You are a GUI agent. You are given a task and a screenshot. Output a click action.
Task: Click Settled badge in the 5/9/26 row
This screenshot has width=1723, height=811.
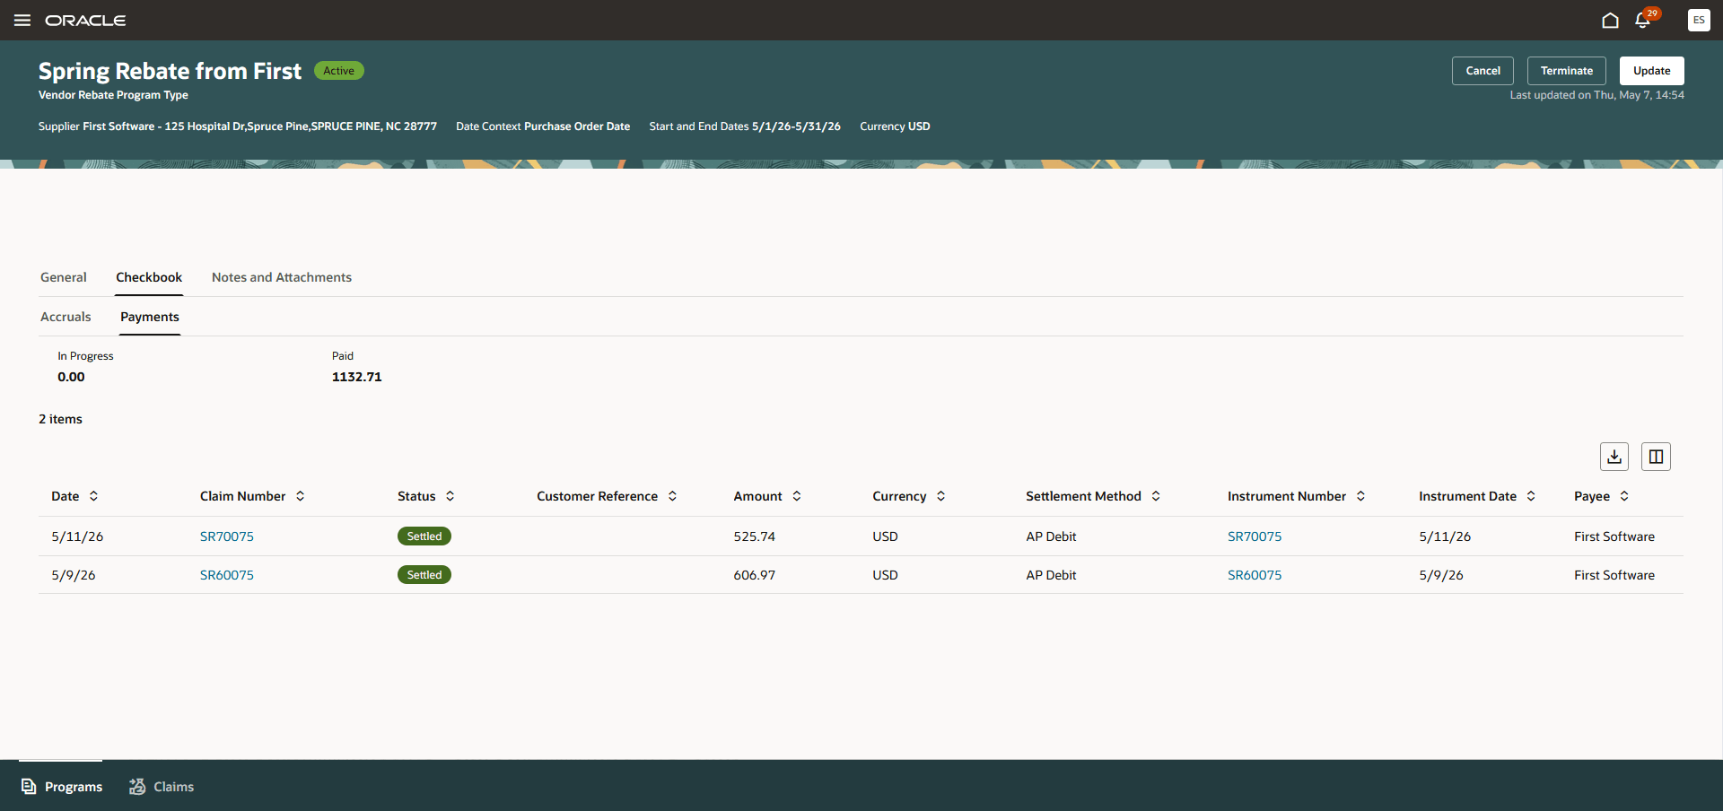(x=424, y=575)
